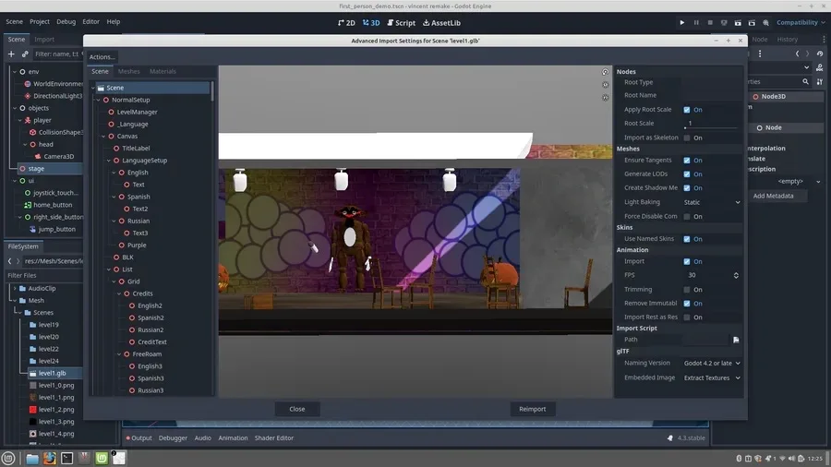Stop the running project

(x=710, y=23)
